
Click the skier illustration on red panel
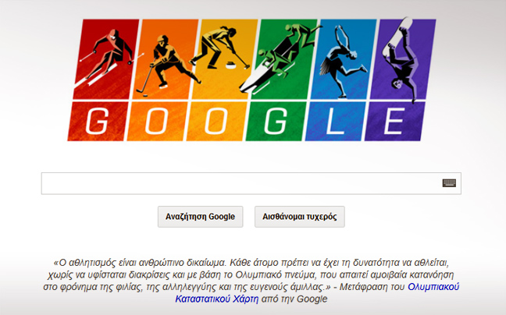tap(105, 58)
